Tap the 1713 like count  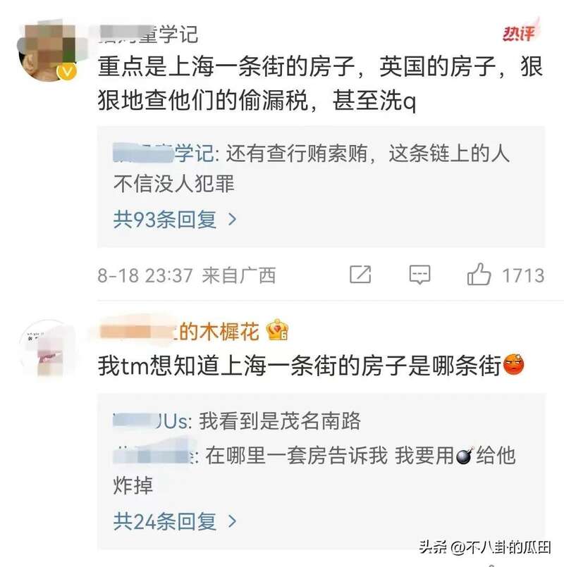523,275
